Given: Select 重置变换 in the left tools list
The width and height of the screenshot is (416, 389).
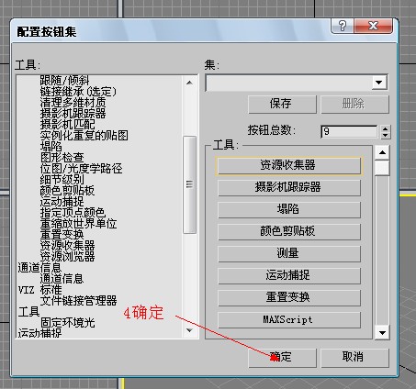Looking at the screenshot, I should [x=62, y=235].
